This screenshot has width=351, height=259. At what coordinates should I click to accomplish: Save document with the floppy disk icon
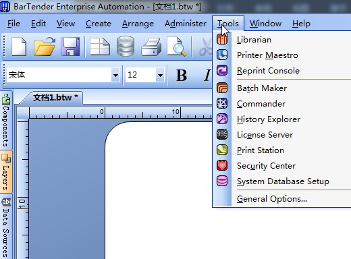point(70,47)
